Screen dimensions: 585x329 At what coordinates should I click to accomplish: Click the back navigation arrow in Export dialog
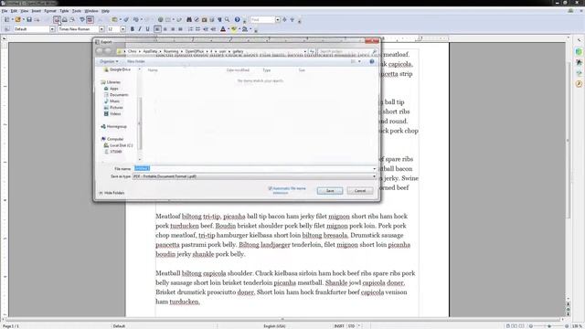click(x=100, y=51)
